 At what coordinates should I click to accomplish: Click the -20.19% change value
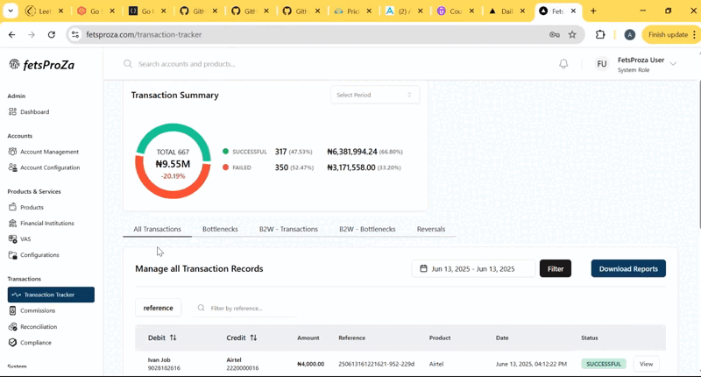[173, 176]
